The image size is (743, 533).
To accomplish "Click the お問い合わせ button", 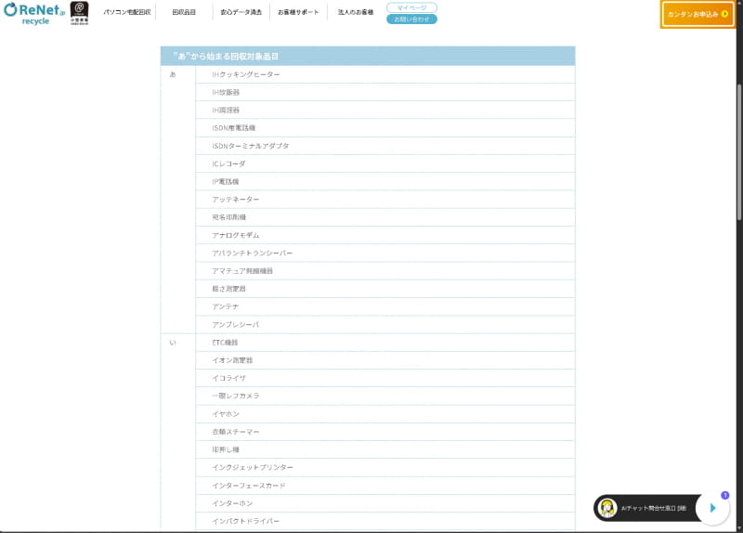I will pyautogui.click(x=411, y=19).
